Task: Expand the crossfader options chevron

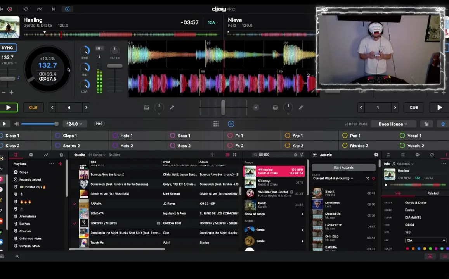Action: pyautogui.click(x=256, y=107)
